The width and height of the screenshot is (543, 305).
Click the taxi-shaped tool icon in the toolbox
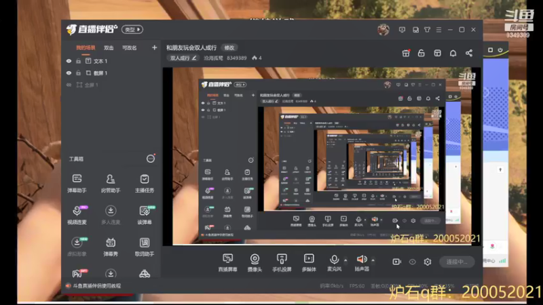(145, 274)
